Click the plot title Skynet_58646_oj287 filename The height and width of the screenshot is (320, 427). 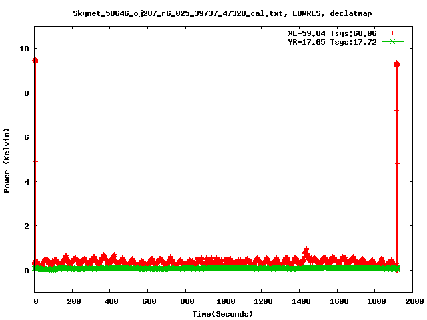click(x=178, y=13)
